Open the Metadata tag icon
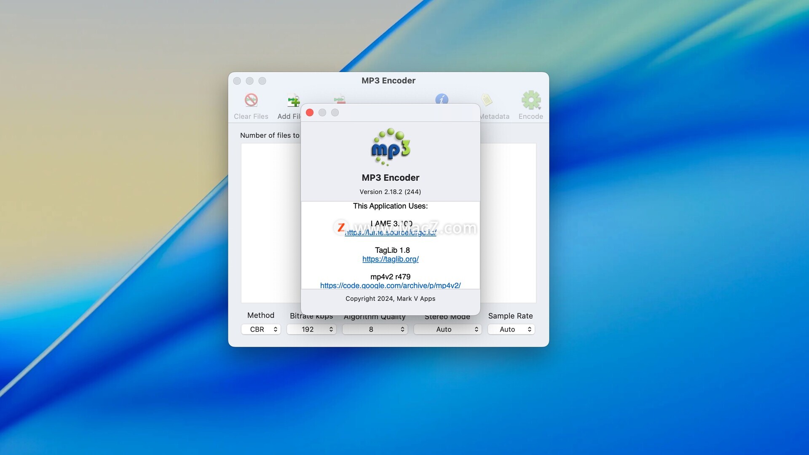809x455 pixels. [487, 100]
